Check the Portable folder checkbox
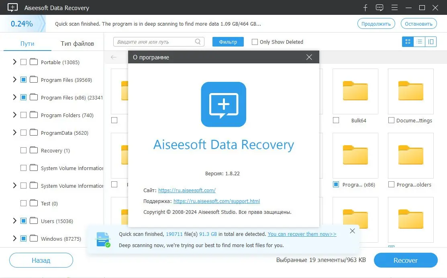The image size is (447, 278). 23,62
